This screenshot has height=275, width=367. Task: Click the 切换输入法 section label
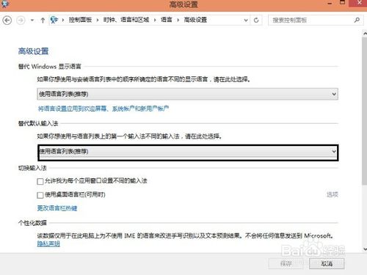32,168
